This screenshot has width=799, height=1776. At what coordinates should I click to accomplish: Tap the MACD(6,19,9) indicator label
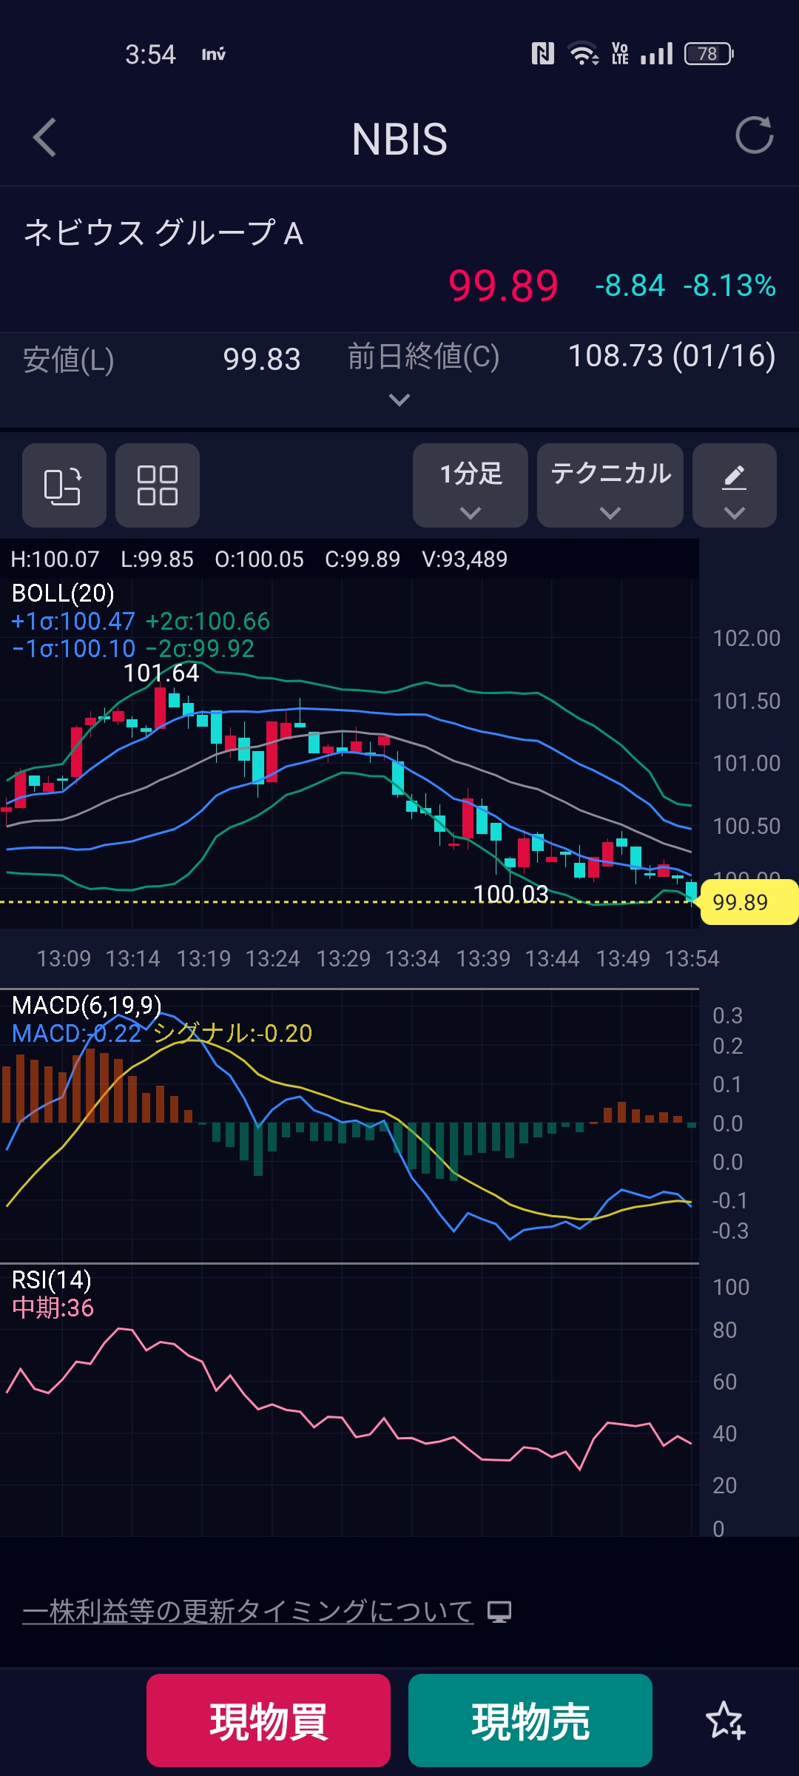(87, 1005)
